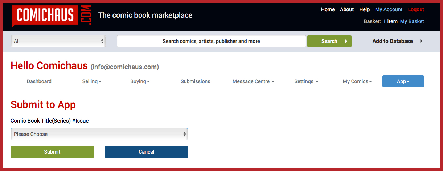Click the blue Cancel button

click(147, 152)
